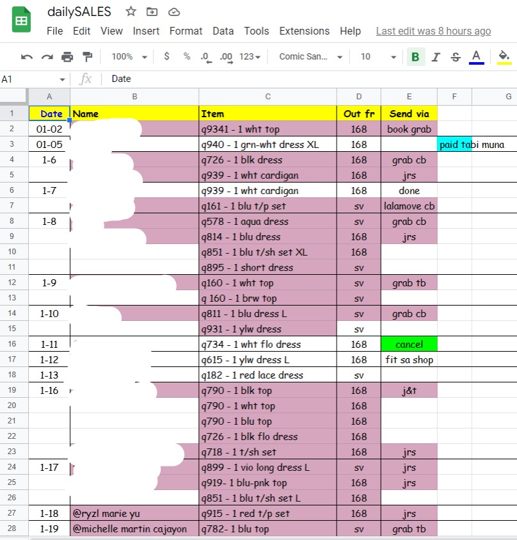Expand the Comic Sans font dropdown
Viewport: 517px width, 540px height.
click(x=311, y=57)
